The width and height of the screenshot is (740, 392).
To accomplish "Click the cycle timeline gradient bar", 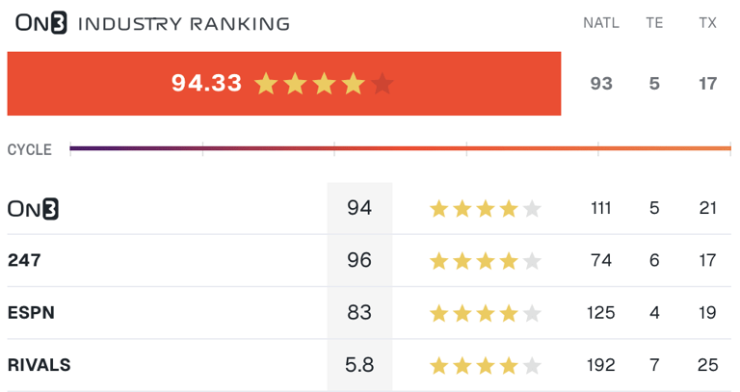I will pos(400,148).
